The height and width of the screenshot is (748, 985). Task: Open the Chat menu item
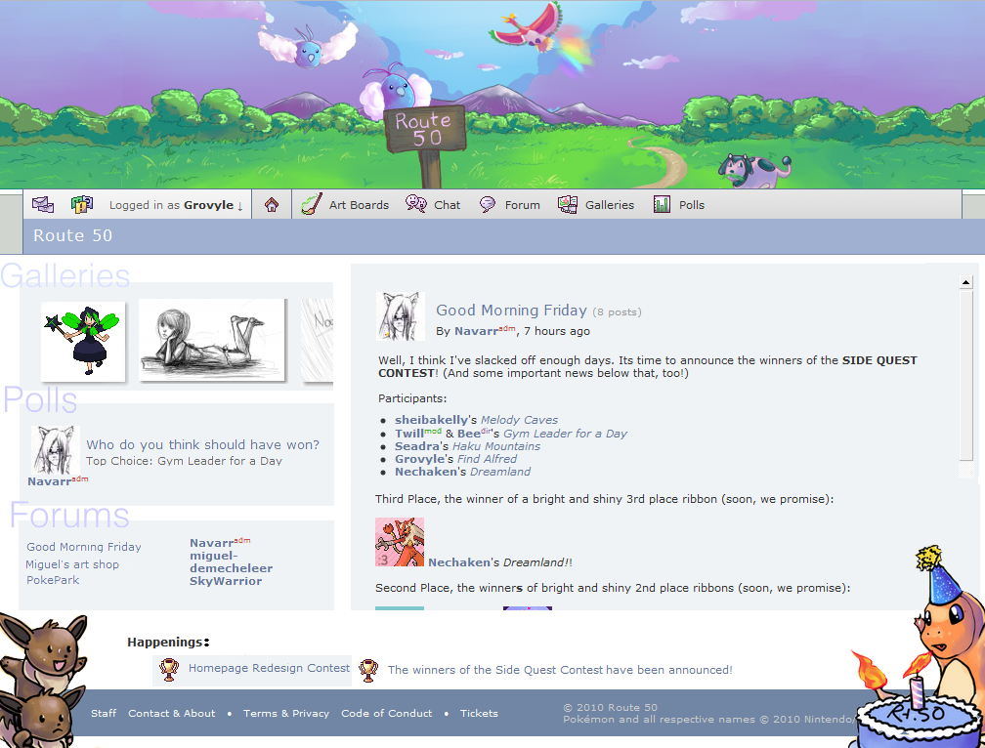pyautogui.click(x=448, y=205)
